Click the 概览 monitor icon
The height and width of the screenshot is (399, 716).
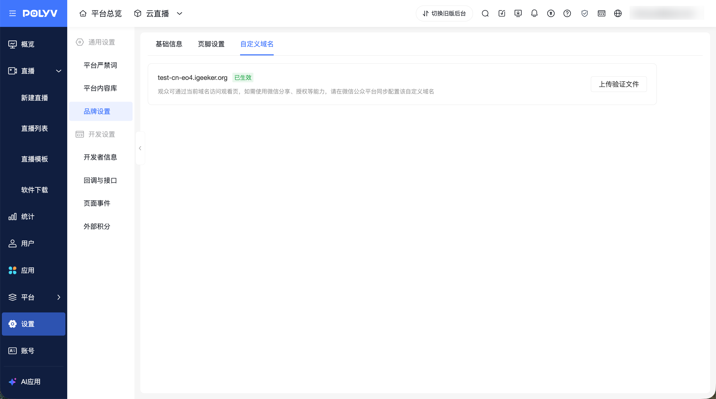pos(13,44)
